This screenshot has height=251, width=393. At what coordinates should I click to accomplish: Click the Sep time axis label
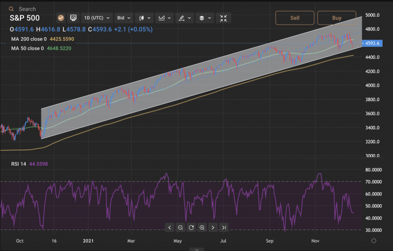pos(270,241)
